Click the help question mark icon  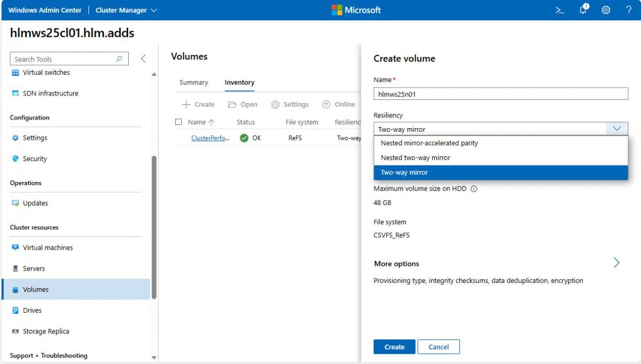click(x=629, y=10)
